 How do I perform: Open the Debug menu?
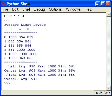(39, 9)
